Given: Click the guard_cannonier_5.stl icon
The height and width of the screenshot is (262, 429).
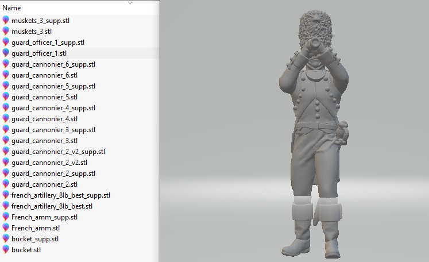Looking at the screenshot, I should pos(6,97).
